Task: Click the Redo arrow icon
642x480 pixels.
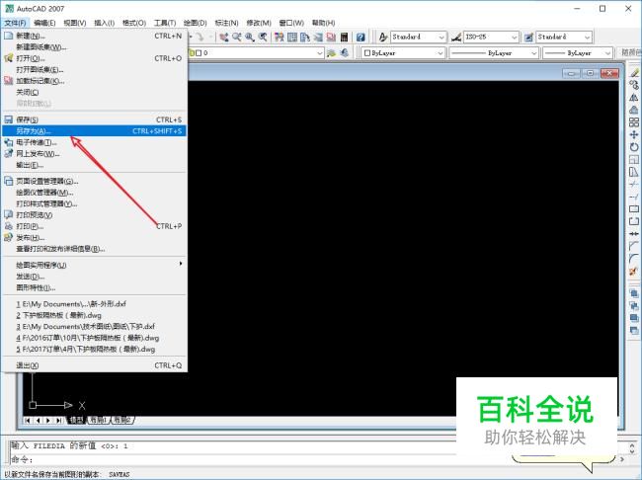Action: [x=200, y=38]
